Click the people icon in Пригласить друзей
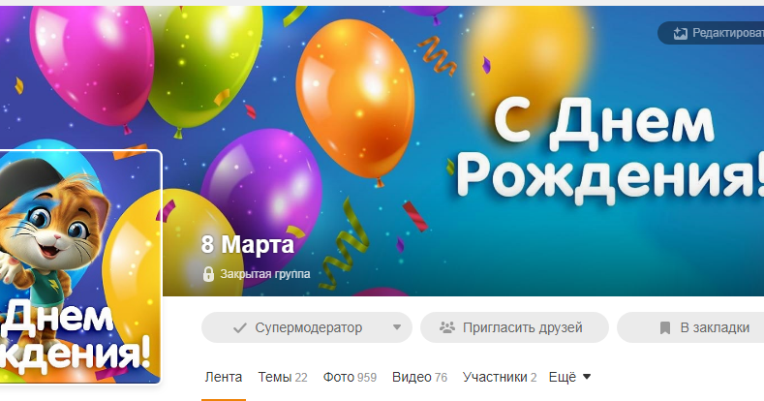The image size is (764, 401). click(x=446, y=327)
